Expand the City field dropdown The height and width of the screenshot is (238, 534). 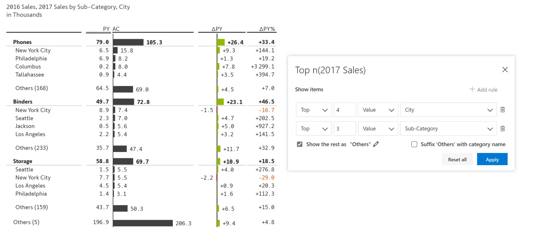click(448, 110)
